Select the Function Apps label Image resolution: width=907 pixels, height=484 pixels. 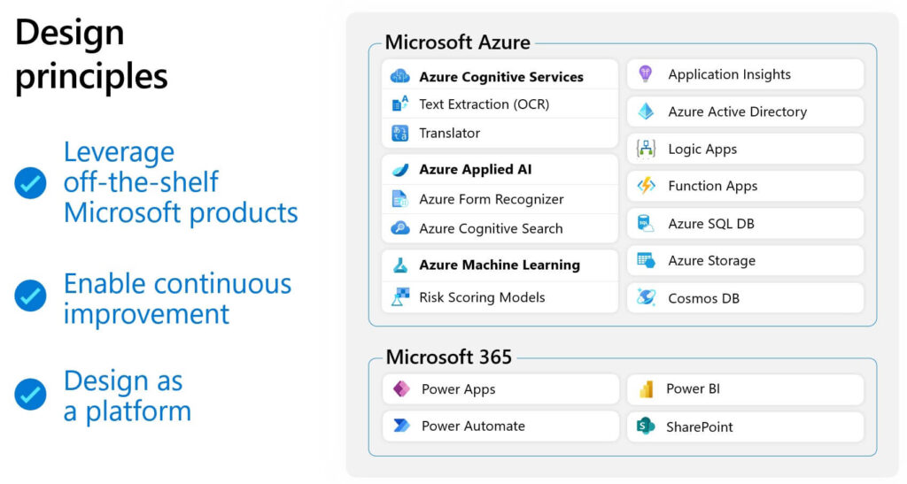pos(713,186)
